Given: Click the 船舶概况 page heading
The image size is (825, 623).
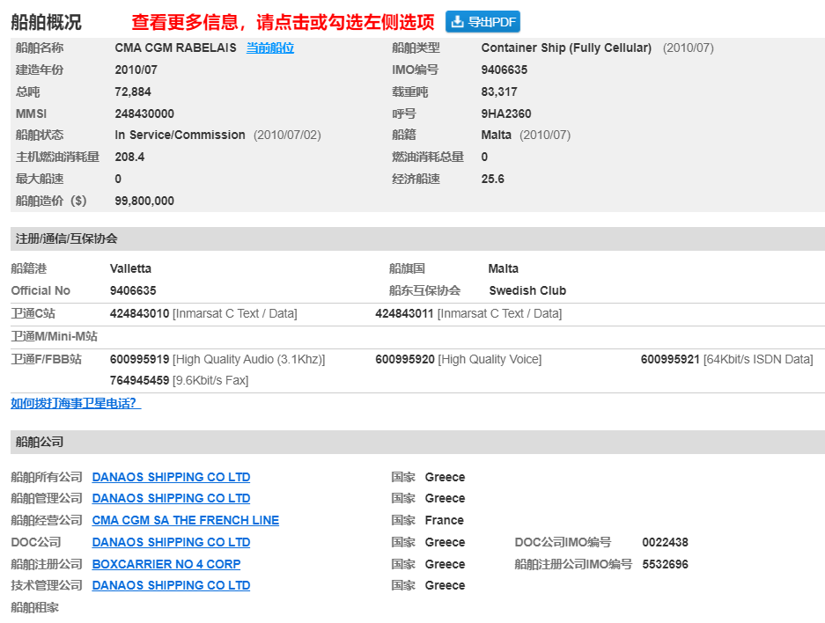Looking at the screenshot, I should coord(47,22).
